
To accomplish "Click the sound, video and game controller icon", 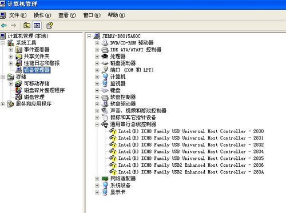I will [x=105, y=111].
